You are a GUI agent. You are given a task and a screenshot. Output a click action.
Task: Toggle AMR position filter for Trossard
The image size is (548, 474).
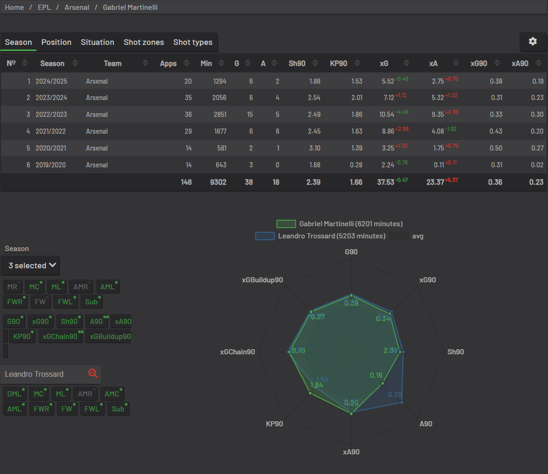(x=85, y=394)
